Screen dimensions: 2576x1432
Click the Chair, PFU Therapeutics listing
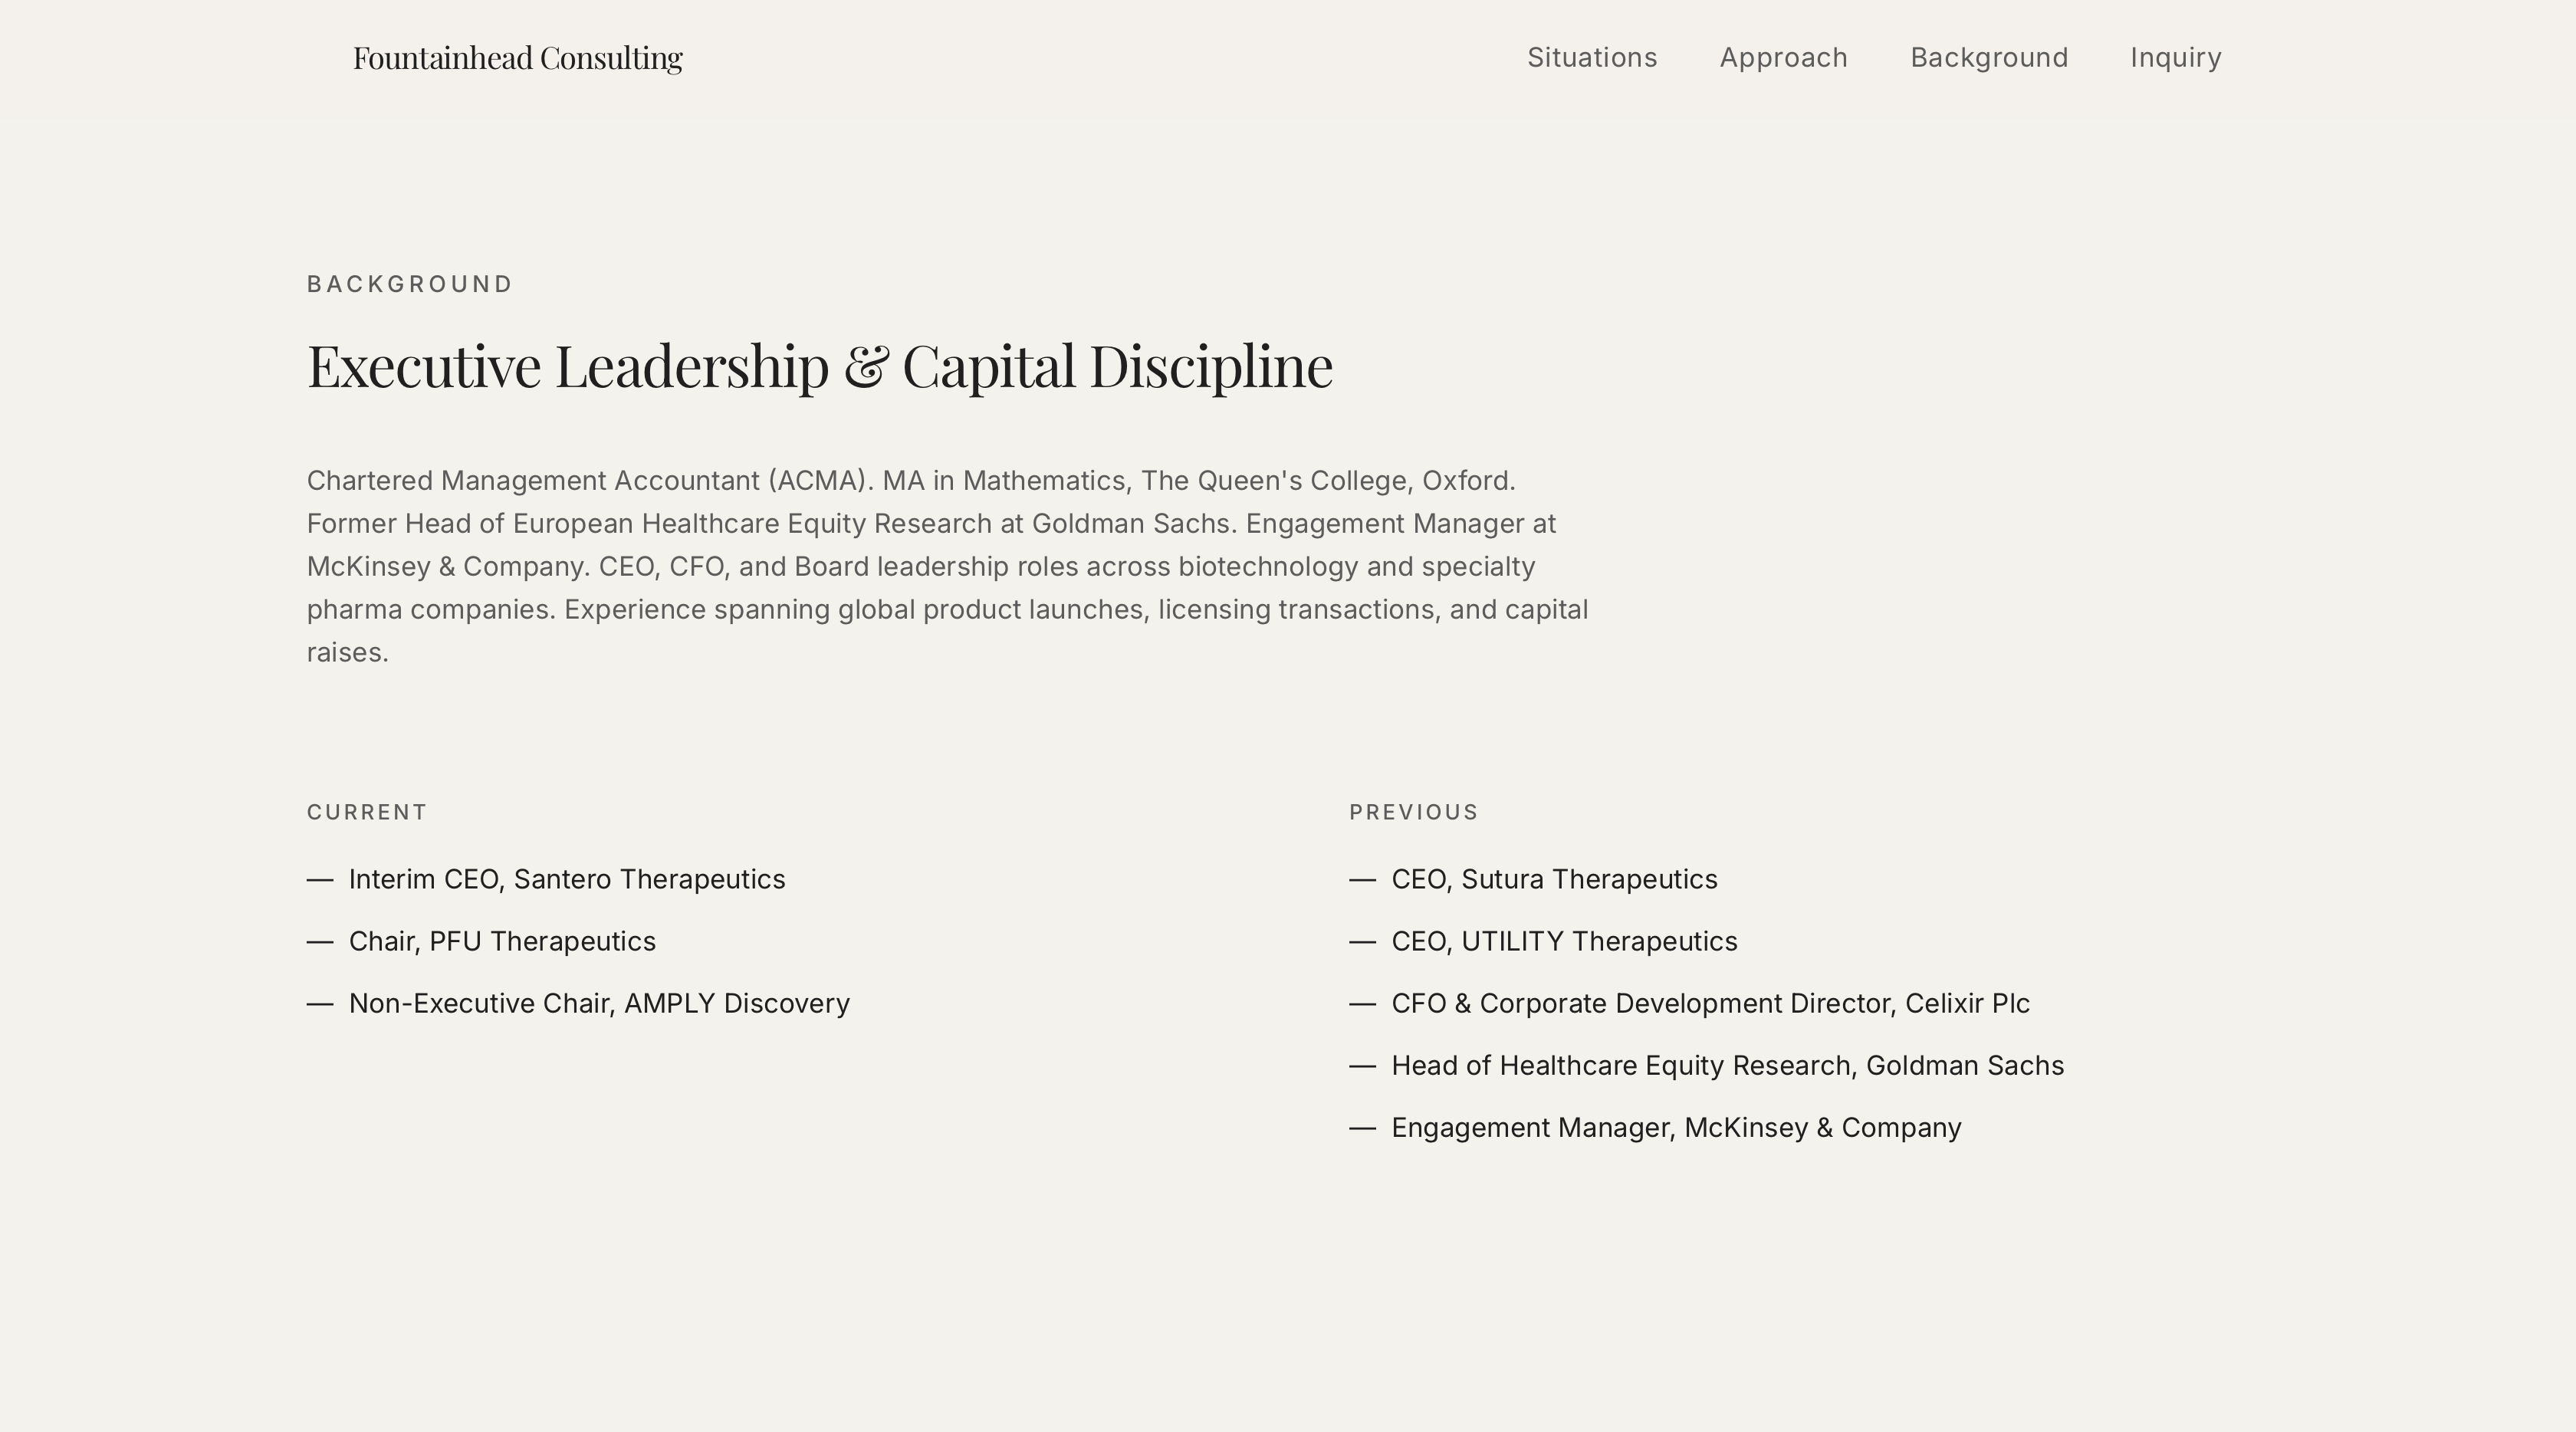tap(502, 941)
